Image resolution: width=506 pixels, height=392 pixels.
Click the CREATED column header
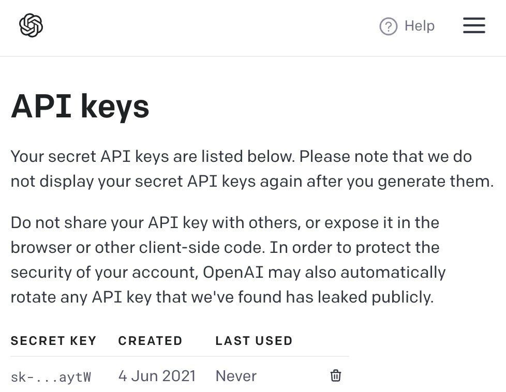point(150,341)
